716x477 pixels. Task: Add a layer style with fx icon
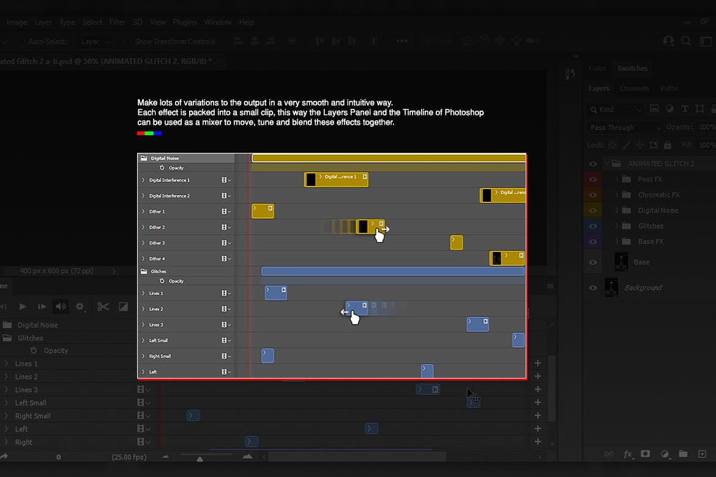point(628,454)
